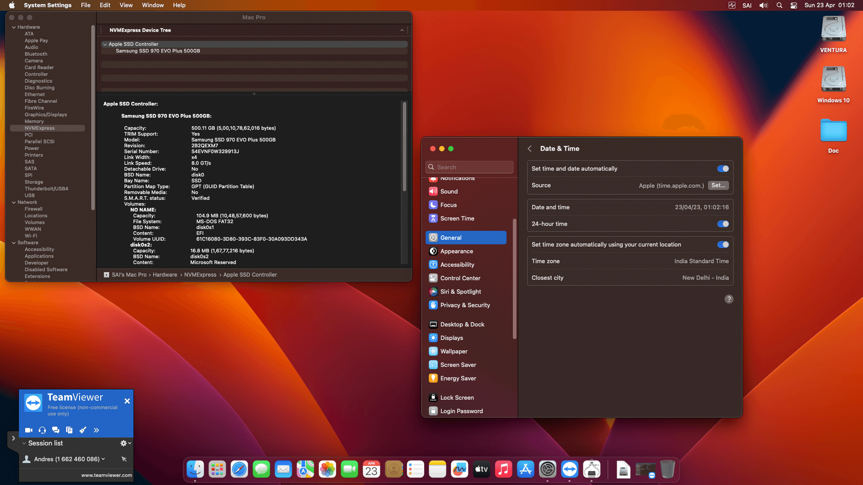Collapse the NVMExpress Device Tree section

tap(401, 30)
